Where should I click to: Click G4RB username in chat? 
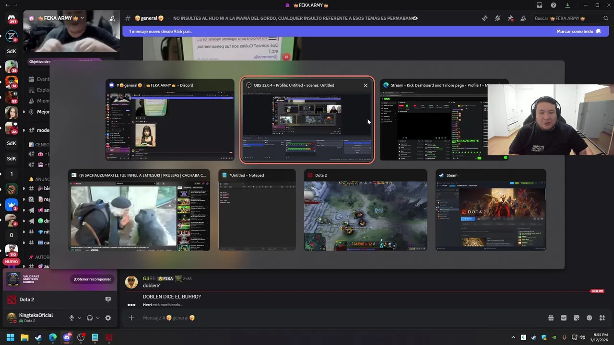click(x=149, y=278)
